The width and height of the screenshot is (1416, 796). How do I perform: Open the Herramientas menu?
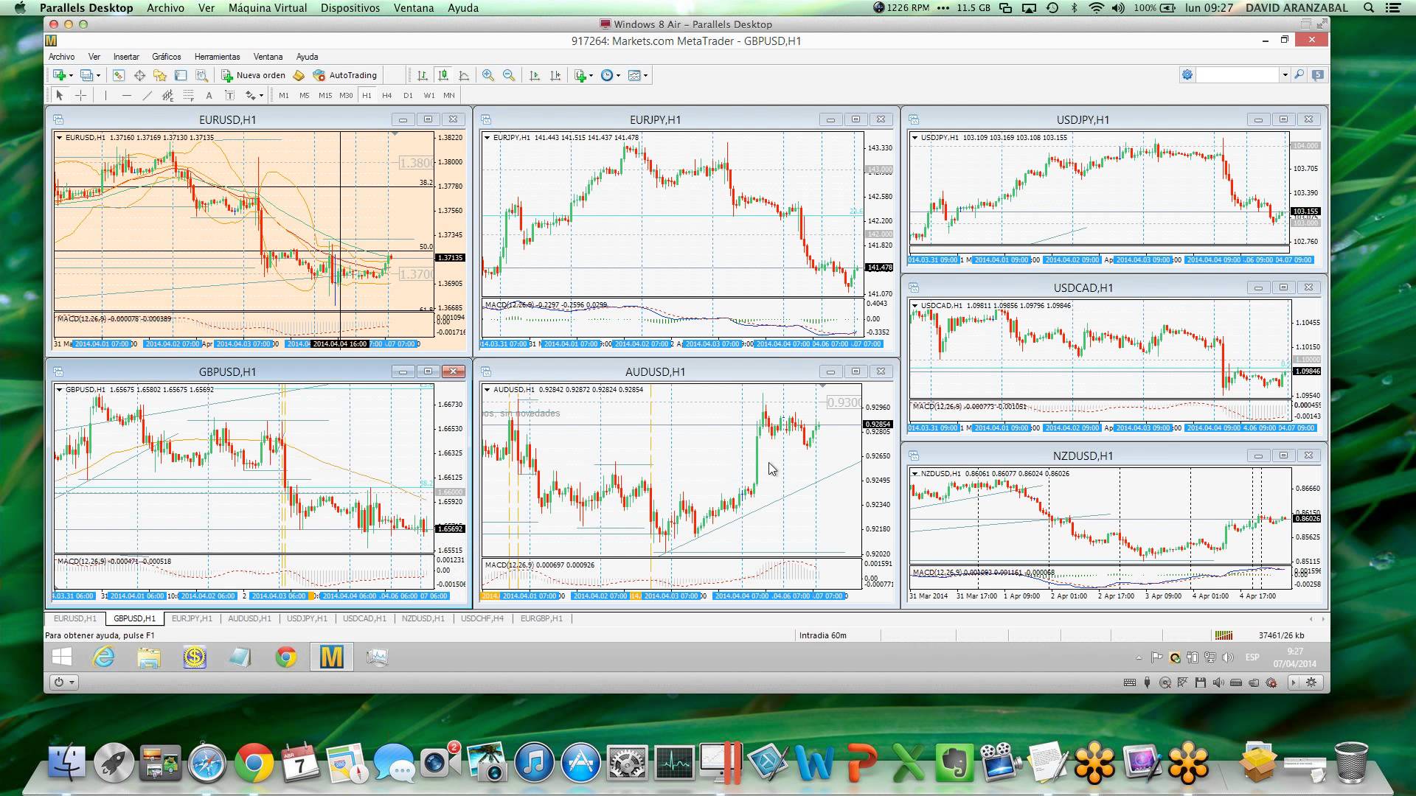[x=217, y=57]
